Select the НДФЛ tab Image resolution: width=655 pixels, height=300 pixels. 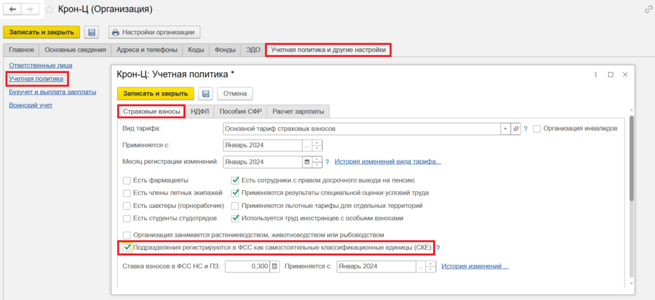pos(200,111)
